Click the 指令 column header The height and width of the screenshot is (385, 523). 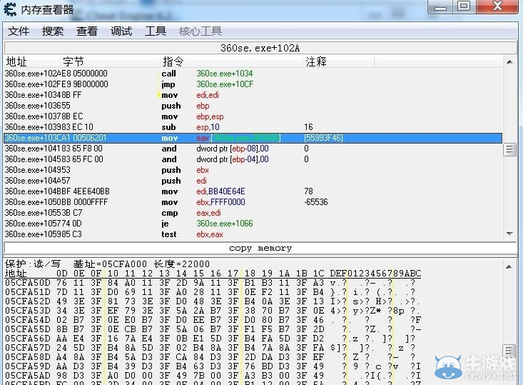pyautogui.click(x=231, y=61)
